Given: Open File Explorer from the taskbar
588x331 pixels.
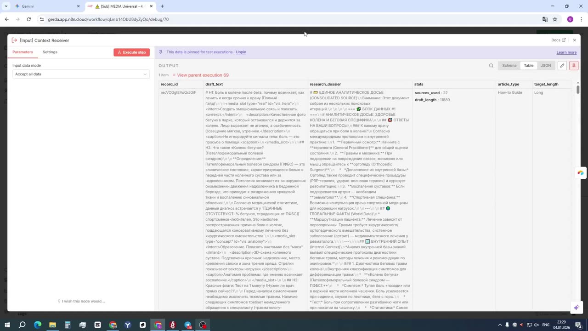Looking at the screenshot, I should (52, 325).
